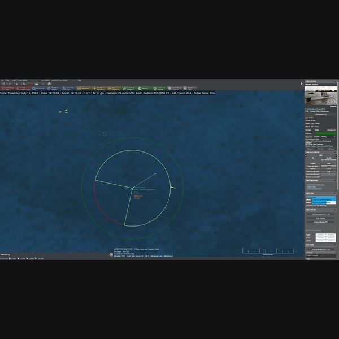Open the Help menu
Screen dimensions: 339x339
(80, 80)
